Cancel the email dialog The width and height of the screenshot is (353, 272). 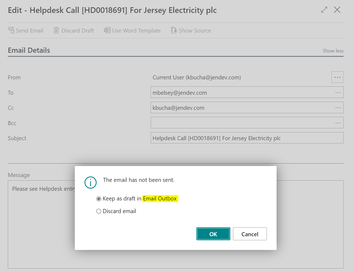(250, 234)
